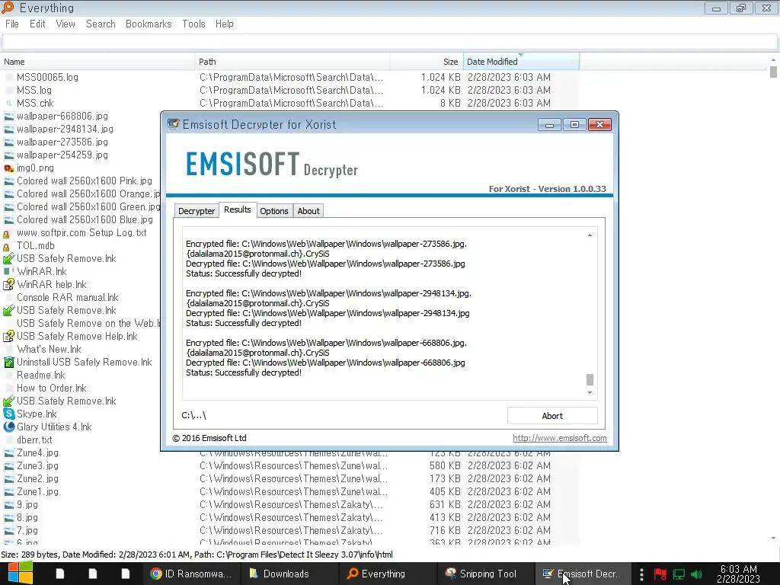Click results log scrollbar up arrow
Viewport: 780px width, 585px height.
point(590,235)
